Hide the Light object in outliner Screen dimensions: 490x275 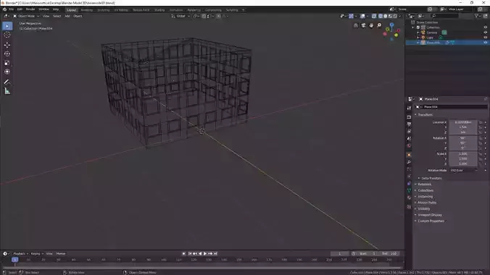[x=486, y=38]
